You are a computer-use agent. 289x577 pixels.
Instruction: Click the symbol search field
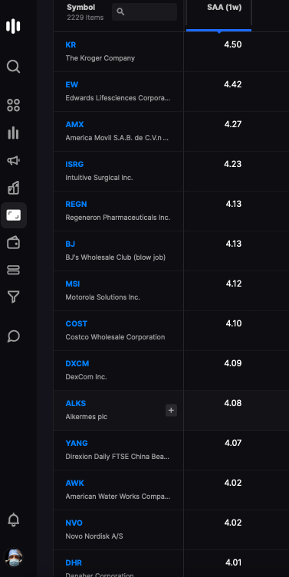pyautogui.click(x=144, y=11)
